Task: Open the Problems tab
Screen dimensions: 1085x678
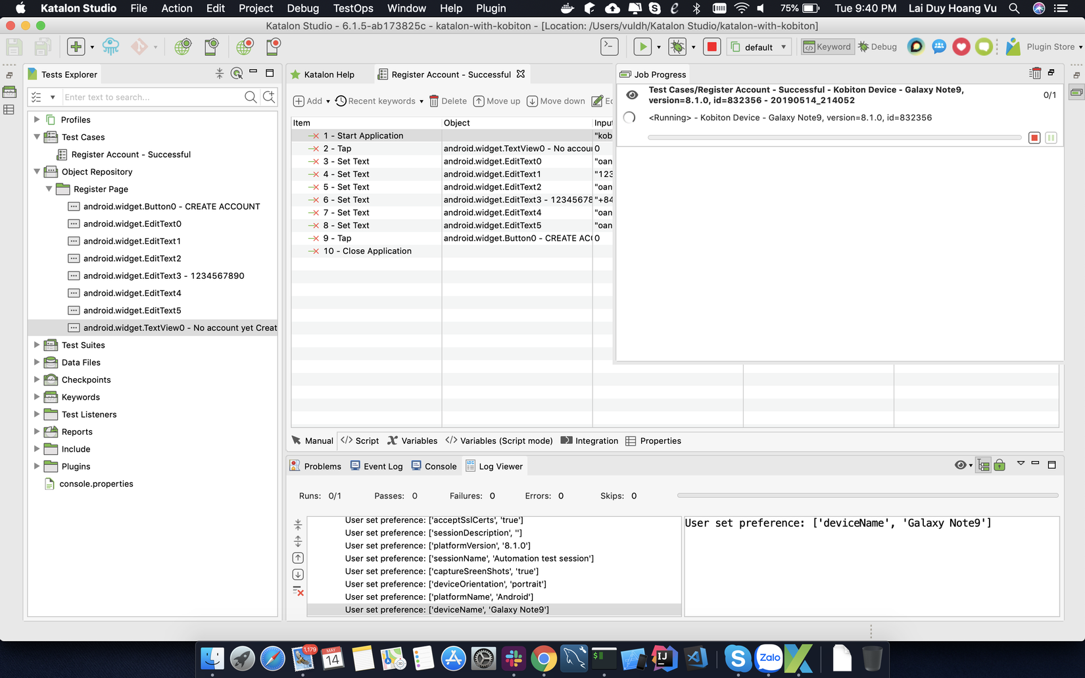Action: click(x=316, y=466)
